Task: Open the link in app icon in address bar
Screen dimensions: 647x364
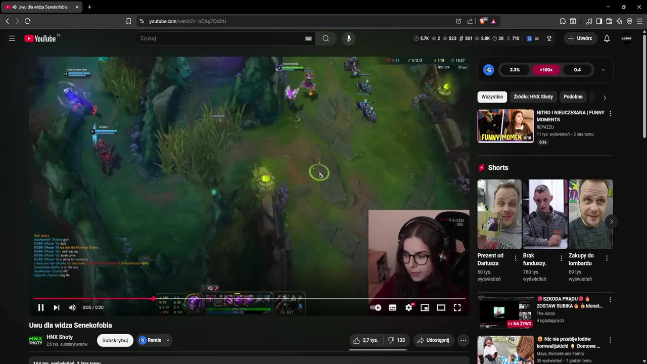Action: (x=458, y=21)
